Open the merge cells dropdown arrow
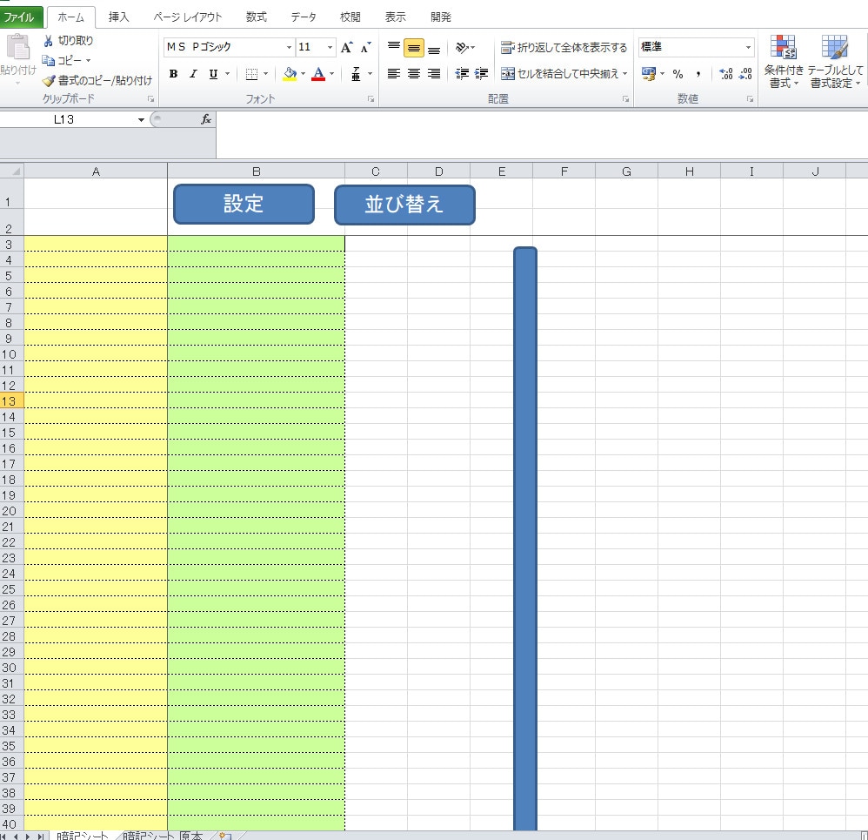The width and height of the screenshot is (868, 840). pos(625,74)
